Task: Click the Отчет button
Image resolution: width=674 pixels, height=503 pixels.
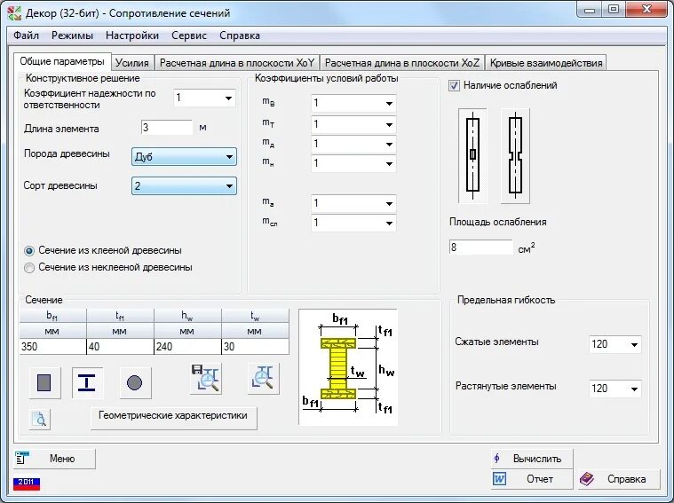Action: (x=532, y=479)
